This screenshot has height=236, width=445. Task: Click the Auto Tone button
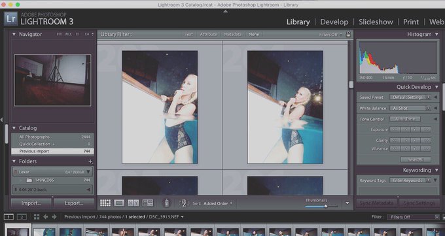(x=405, y=119)
